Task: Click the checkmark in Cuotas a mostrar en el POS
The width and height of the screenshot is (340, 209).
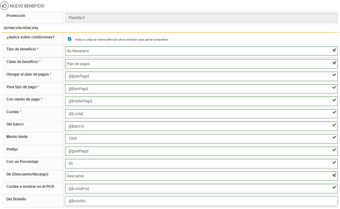Action: (x=334, y=187)
